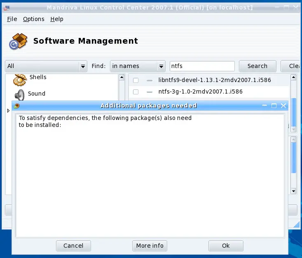
Task: Expand the collapsed category tree arrow
Action: click(x=8, y=110)
